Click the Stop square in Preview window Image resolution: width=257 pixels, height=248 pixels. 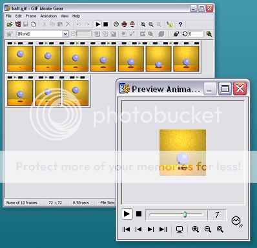[x=139, y=214]
